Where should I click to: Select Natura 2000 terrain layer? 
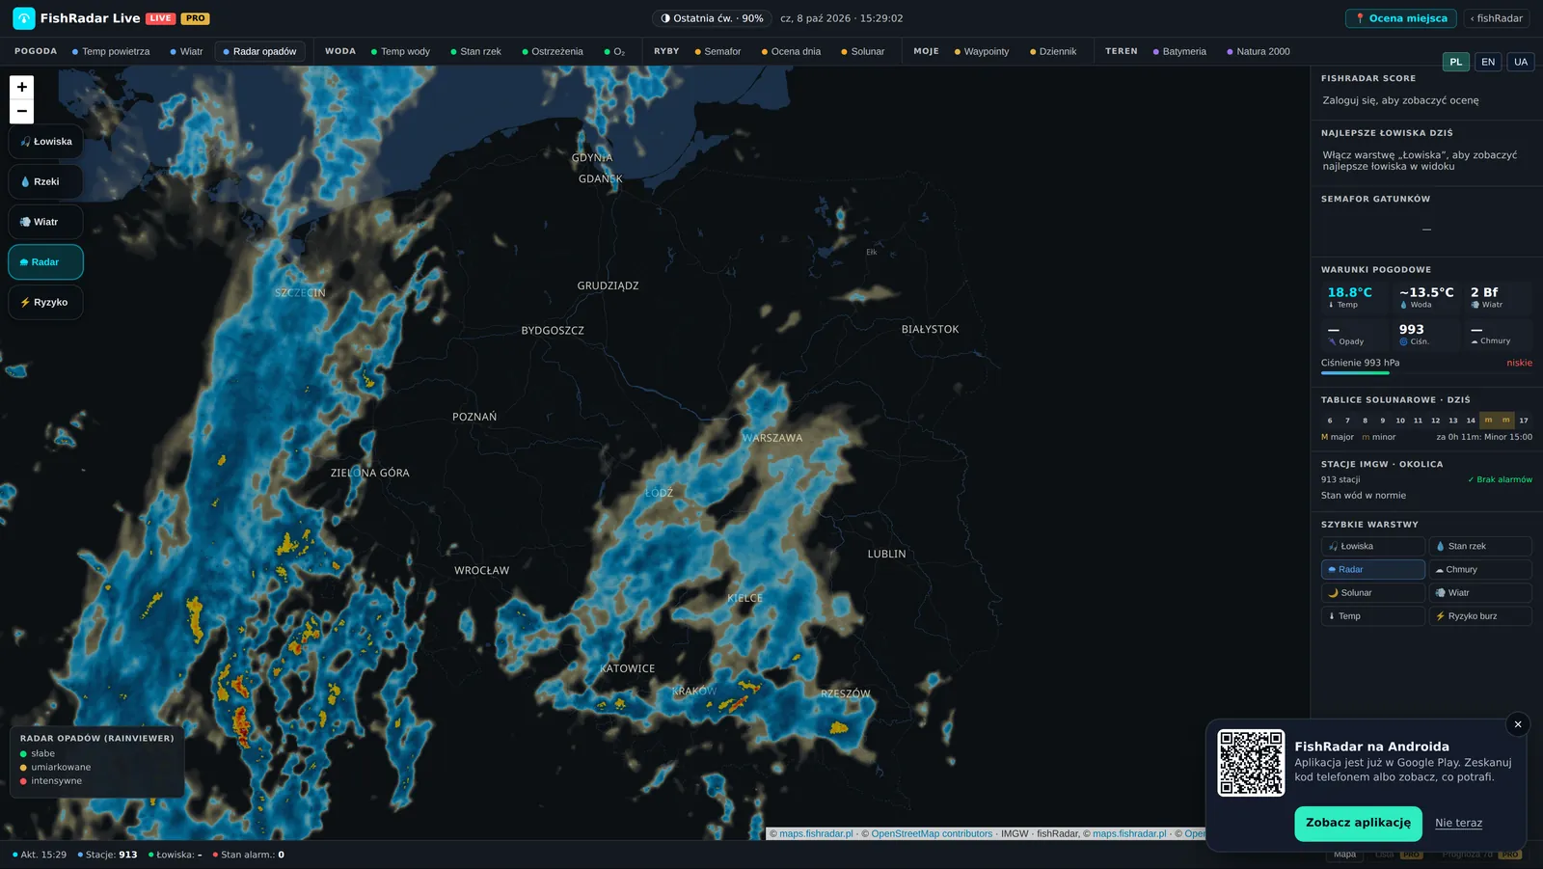click(x=1259, y=52)
